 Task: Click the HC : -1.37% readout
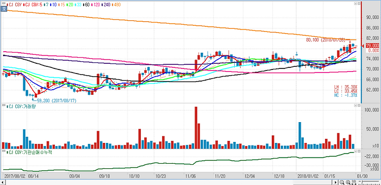tap(345, 95)
